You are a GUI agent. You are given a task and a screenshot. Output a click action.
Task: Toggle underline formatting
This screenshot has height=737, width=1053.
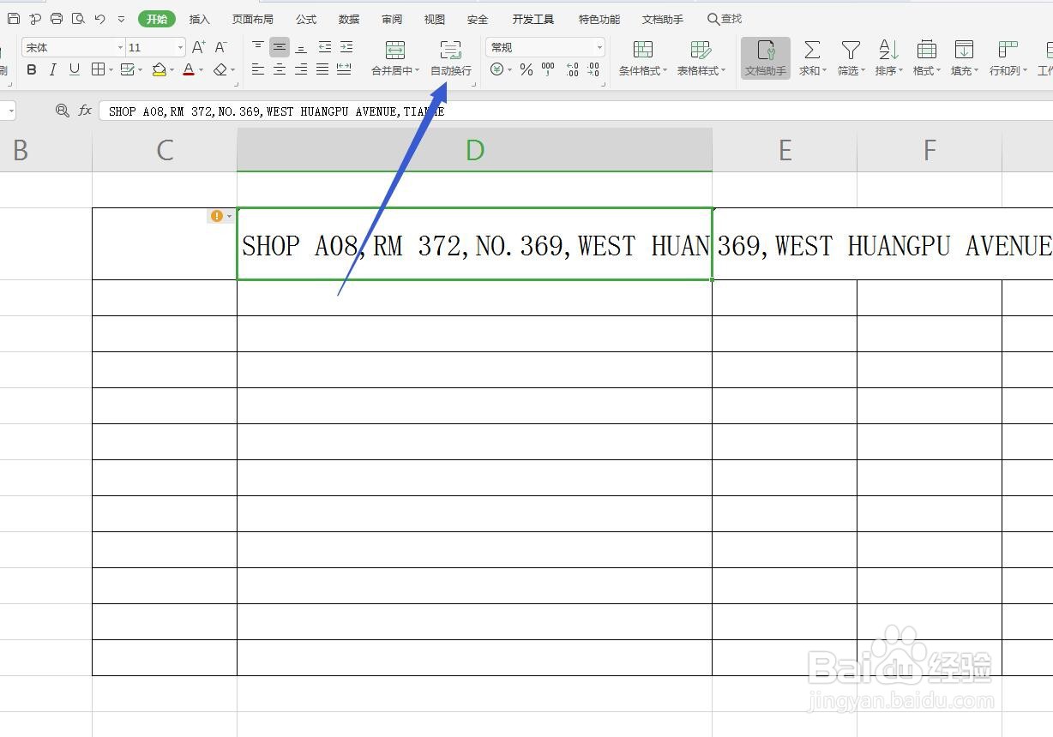pos(74,69)
